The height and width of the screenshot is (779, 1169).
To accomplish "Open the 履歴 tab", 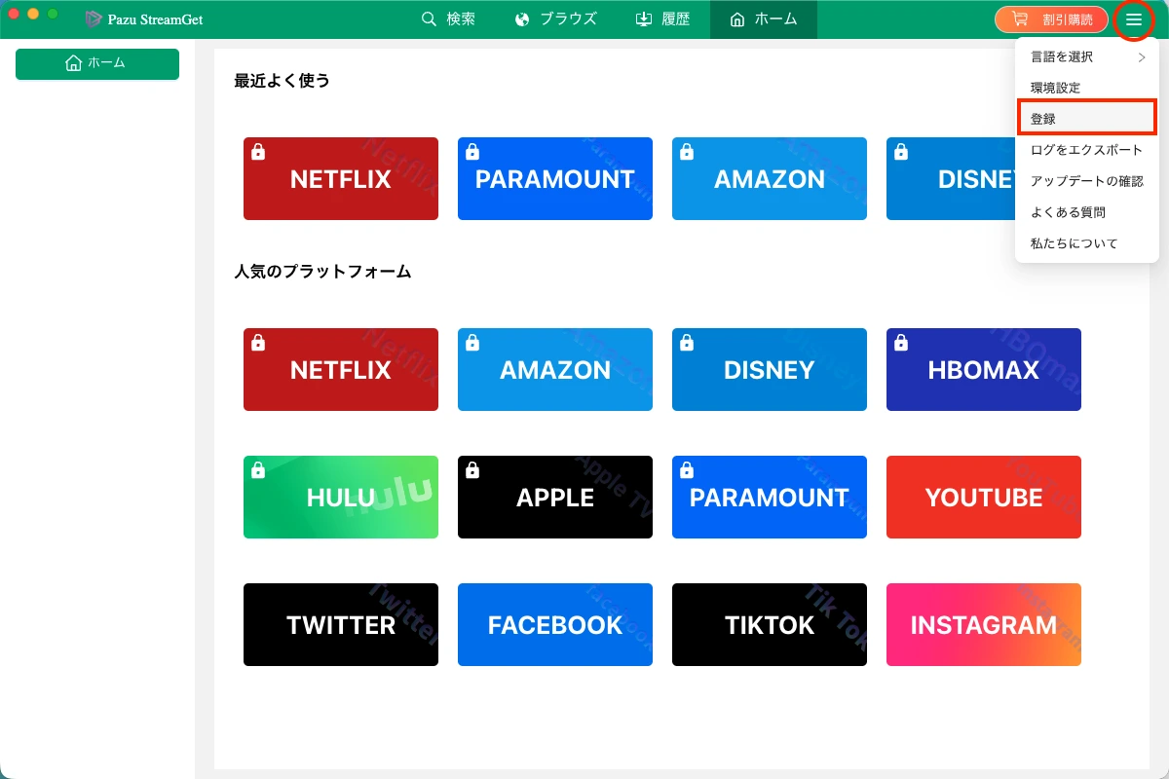I will point(662,19).
